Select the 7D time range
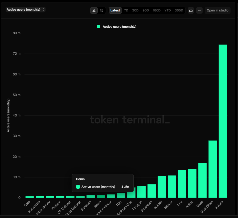 pyautogui.click(x=126, y=10)
